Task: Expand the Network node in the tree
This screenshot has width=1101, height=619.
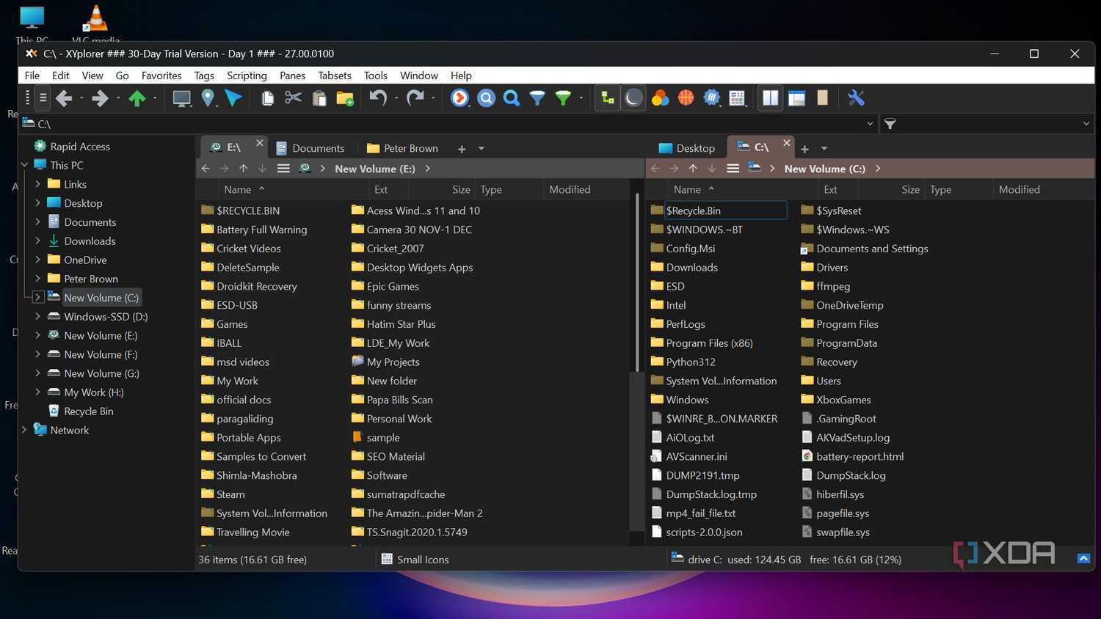Action: [24, 430]
